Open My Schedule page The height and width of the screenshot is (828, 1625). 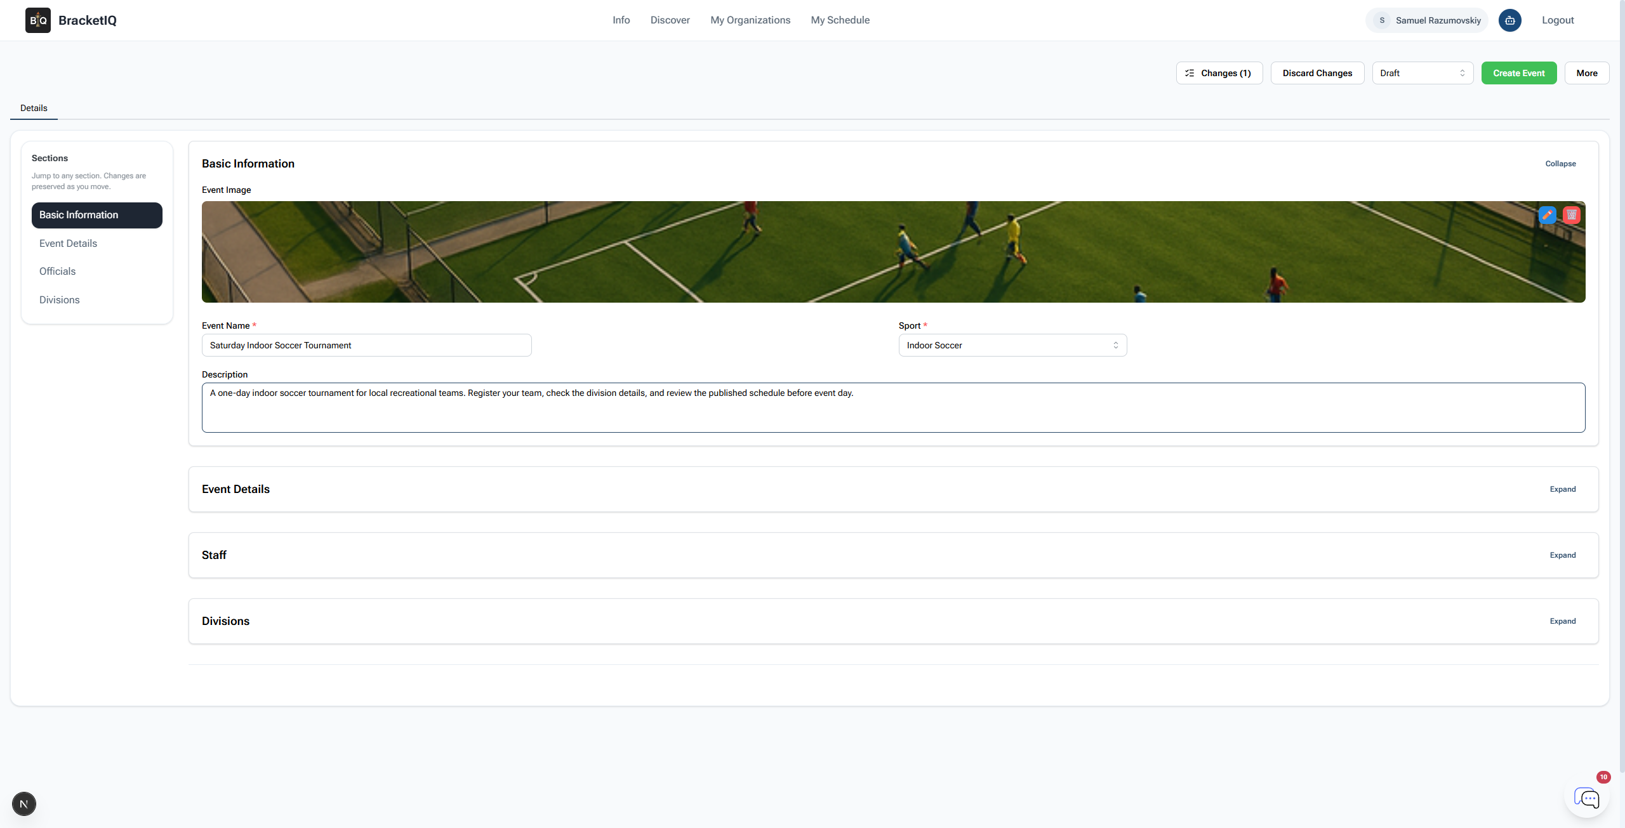[x=840, y=20]
